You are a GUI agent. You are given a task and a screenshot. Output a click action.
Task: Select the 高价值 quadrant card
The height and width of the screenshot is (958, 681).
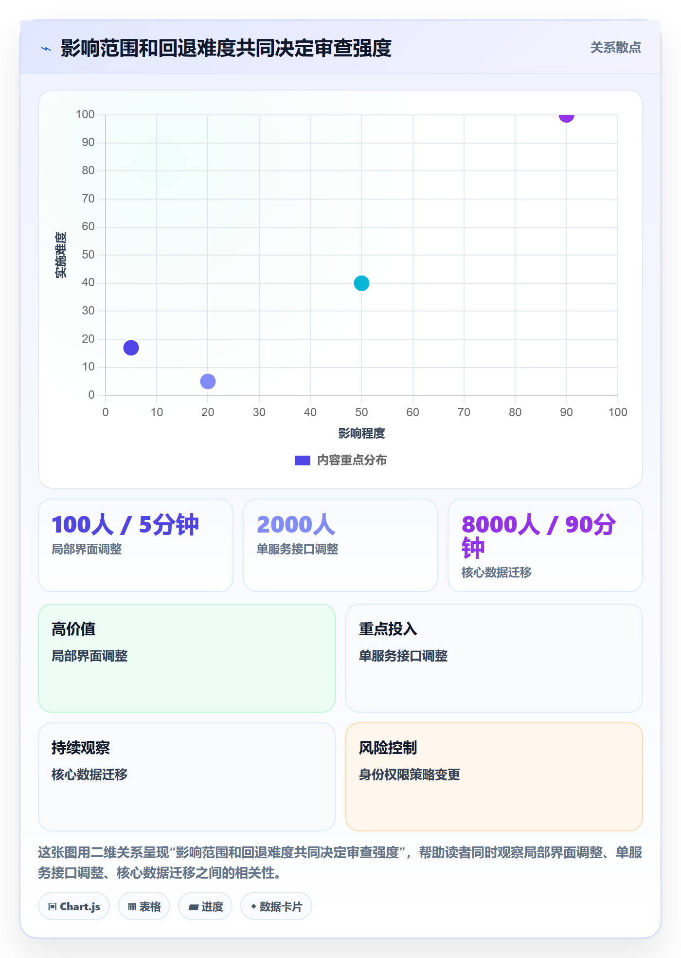[x=187, y=658]
